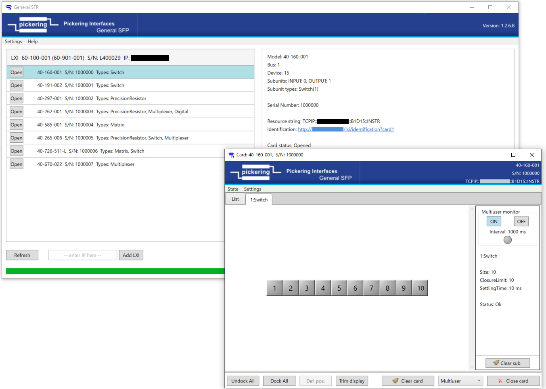Open card 40-726-511-L
This screenshot has height=389, width=546.
pos(17,151)
